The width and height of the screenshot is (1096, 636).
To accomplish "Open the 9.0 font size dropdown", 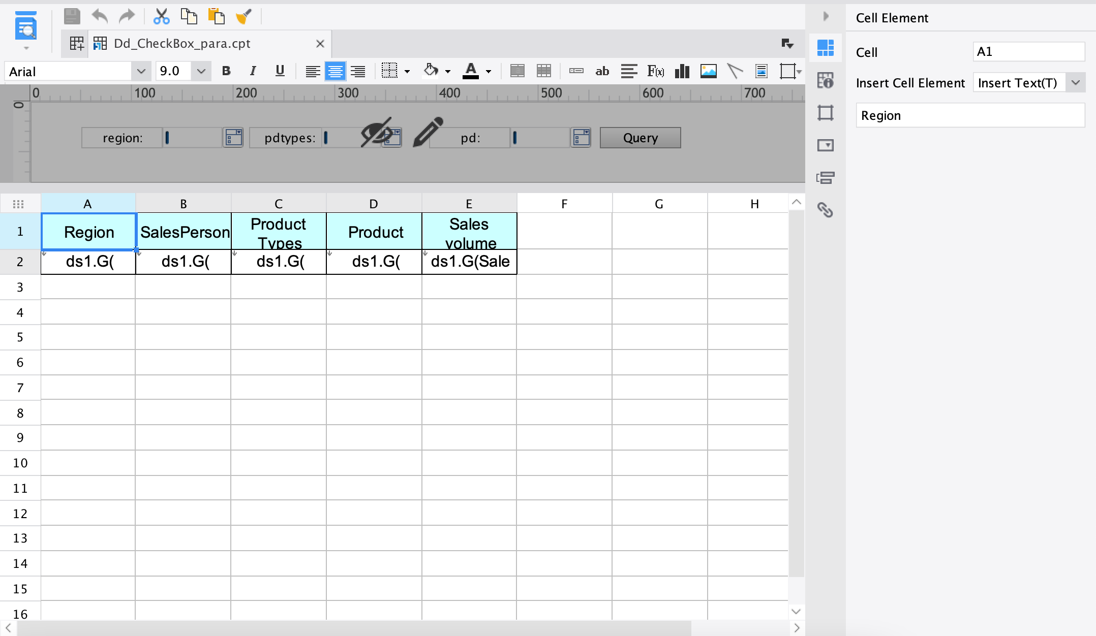I will pyautogui.click(x=201, y=71).
